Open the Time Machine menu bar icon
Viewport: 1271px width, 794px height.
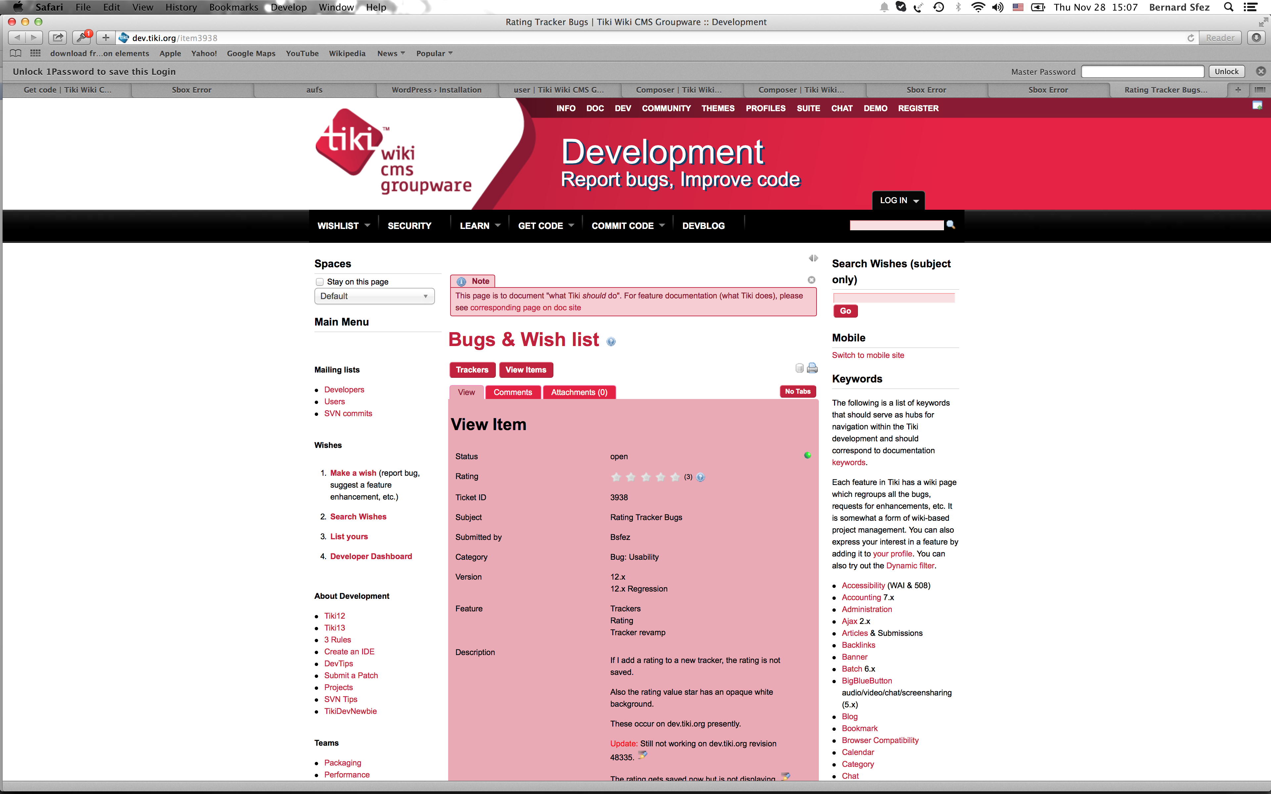(x=939, y=7)
